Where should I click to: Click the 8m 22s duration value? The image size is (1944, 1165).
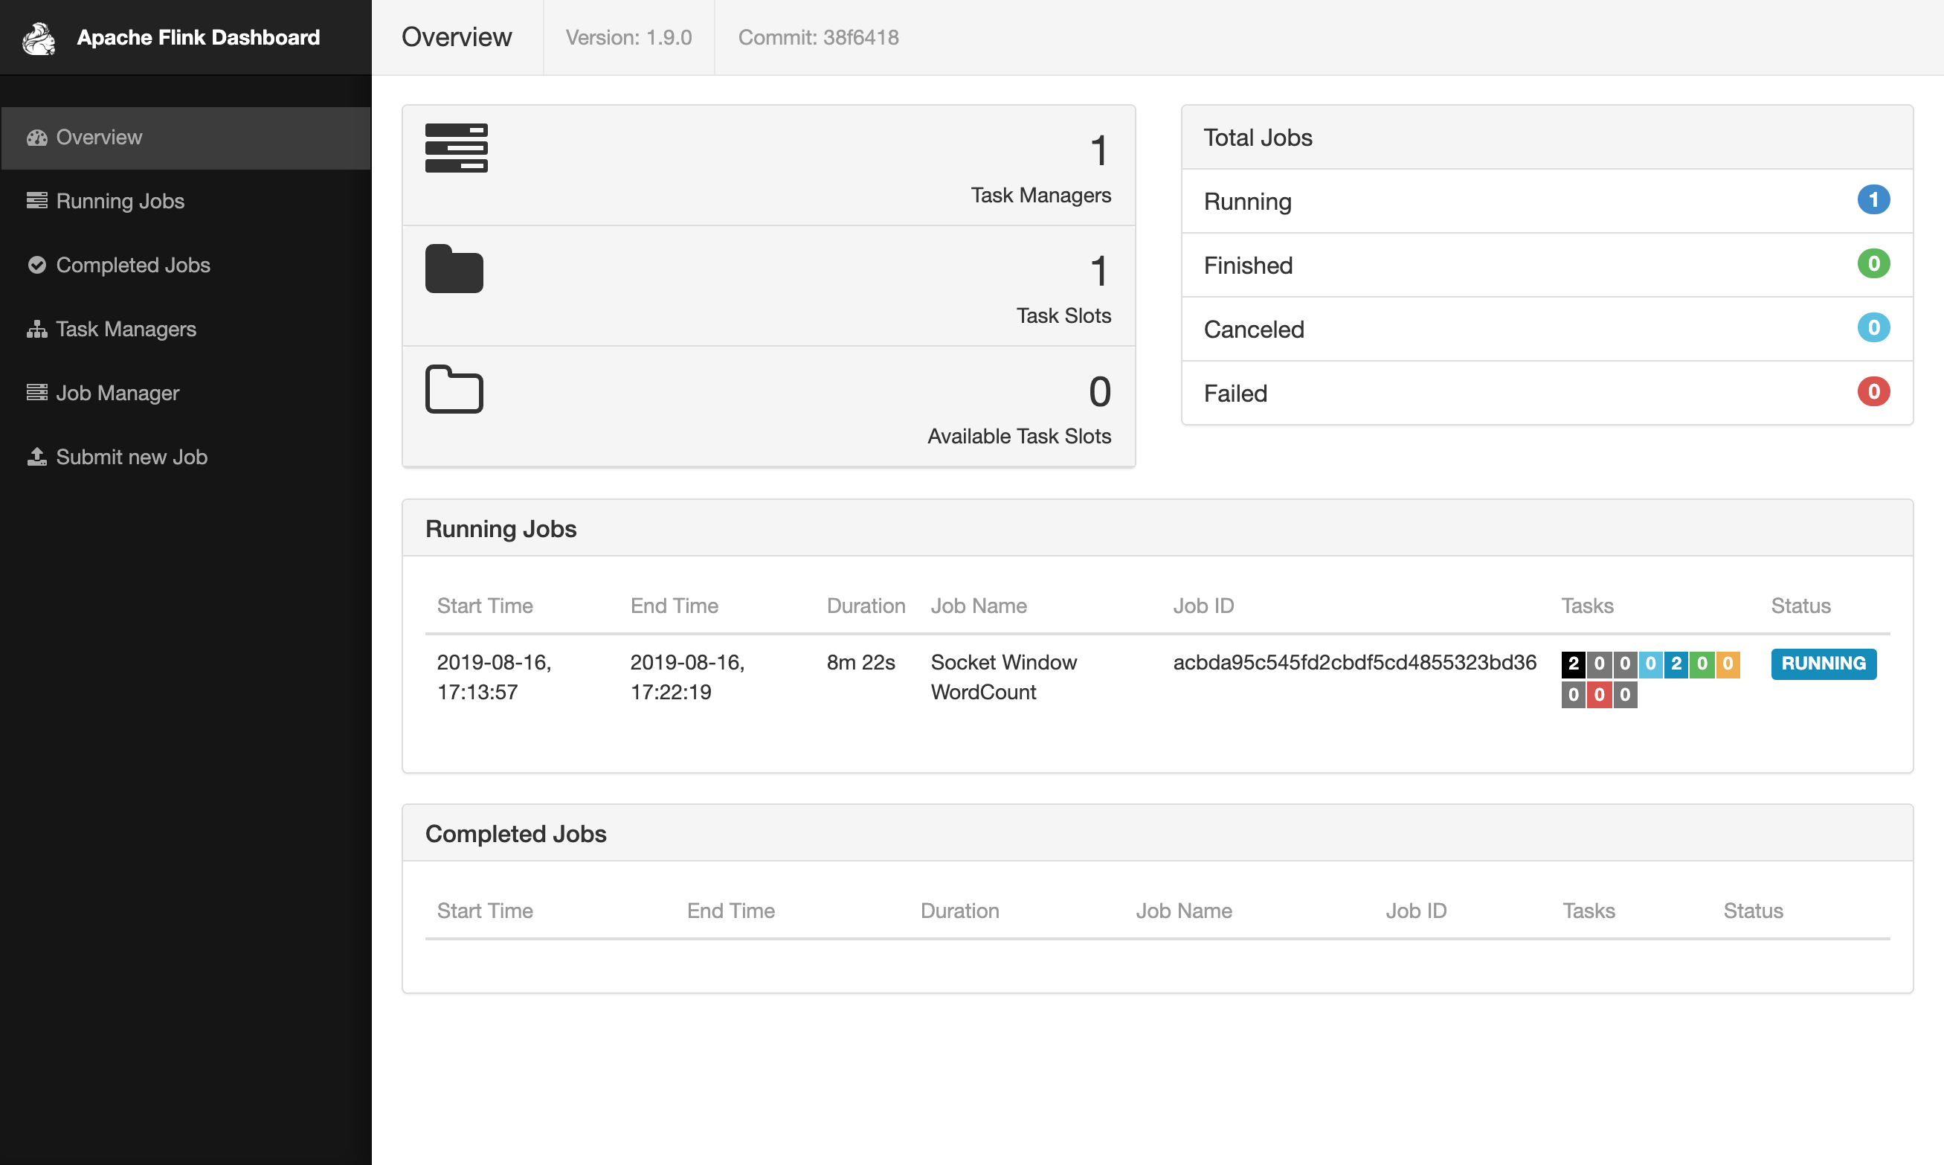click(861, 663)
